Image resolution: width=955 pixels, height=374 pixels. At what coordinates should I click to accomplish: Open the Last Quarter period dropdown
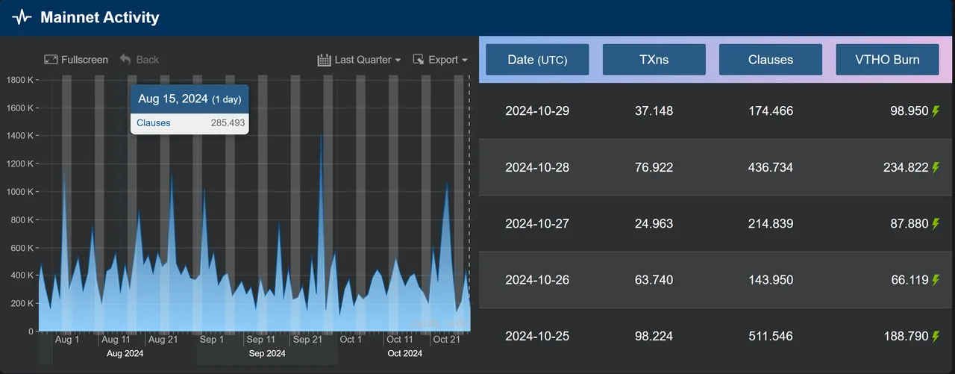(x=360, y=60)
